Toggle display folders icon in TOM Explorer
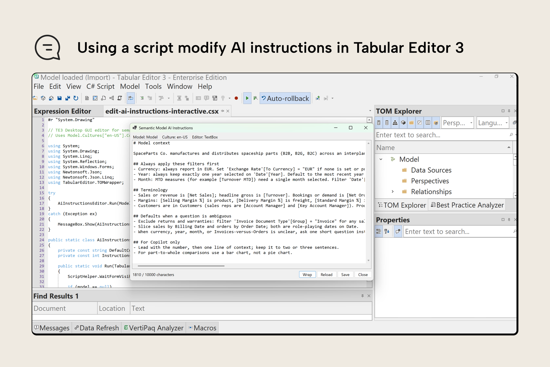550x367 pixels. 411,123
